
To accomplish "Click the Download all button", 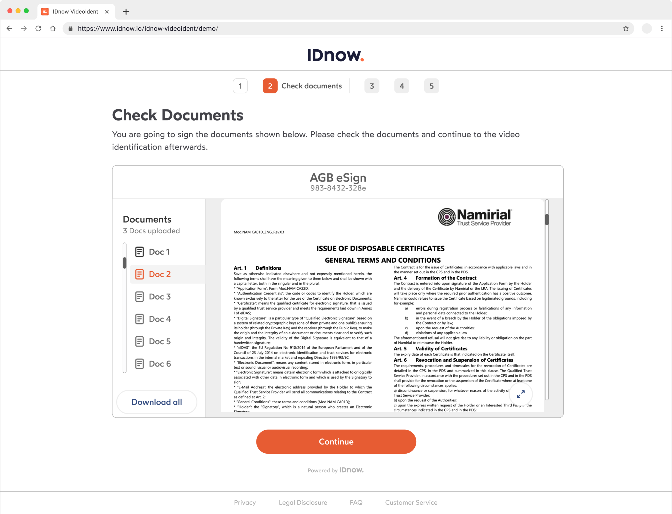I will point(157,402).
